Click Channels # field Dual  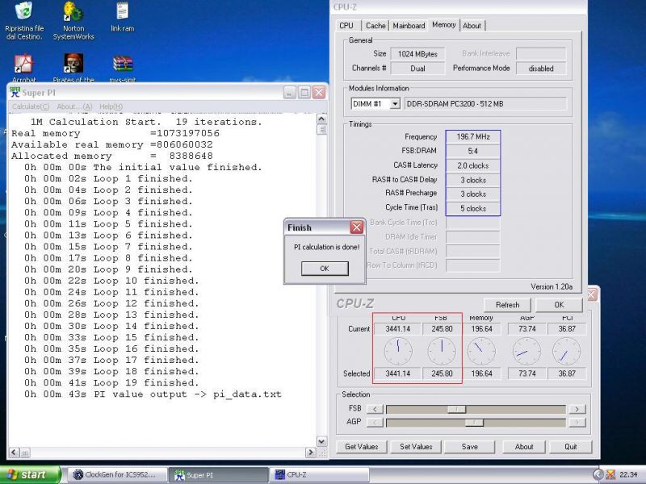tap(417, 69)
